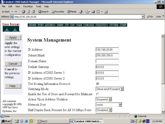Click the yellow tray icon

click(x=140, y=121)
